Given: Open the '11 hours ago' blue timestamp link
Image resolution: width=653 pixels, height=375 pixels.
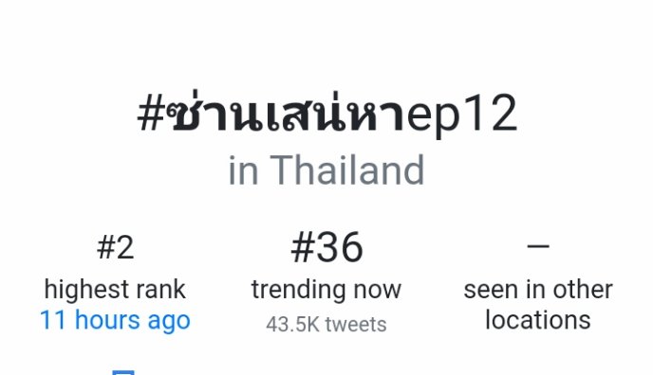Looking at the screenshot, I should 115,320.
